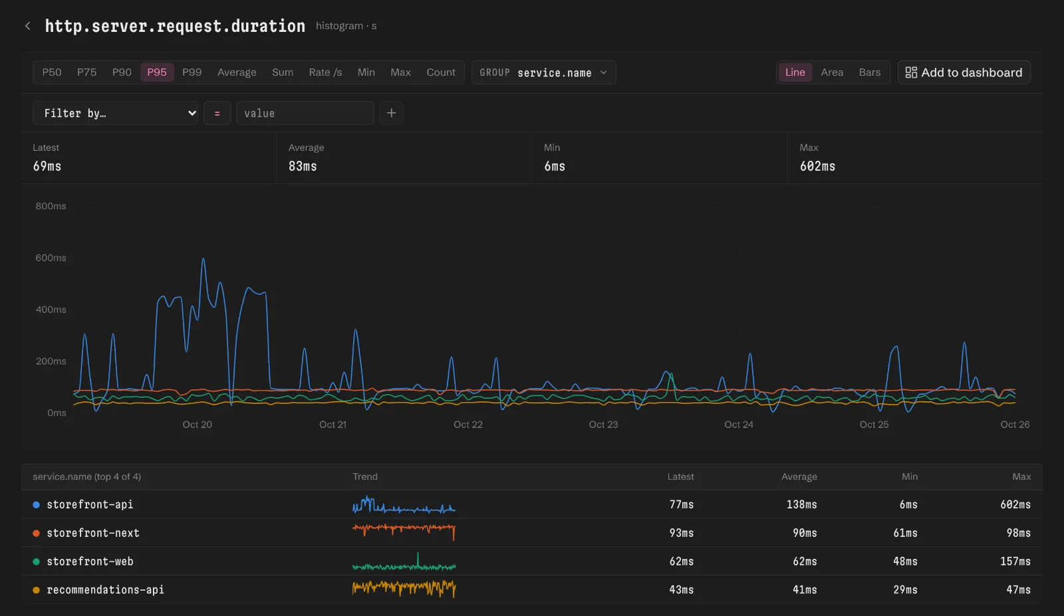Switch aggregation to Rate /s
The width and height of the screenshot is (1064, 616).
[325, 72]
